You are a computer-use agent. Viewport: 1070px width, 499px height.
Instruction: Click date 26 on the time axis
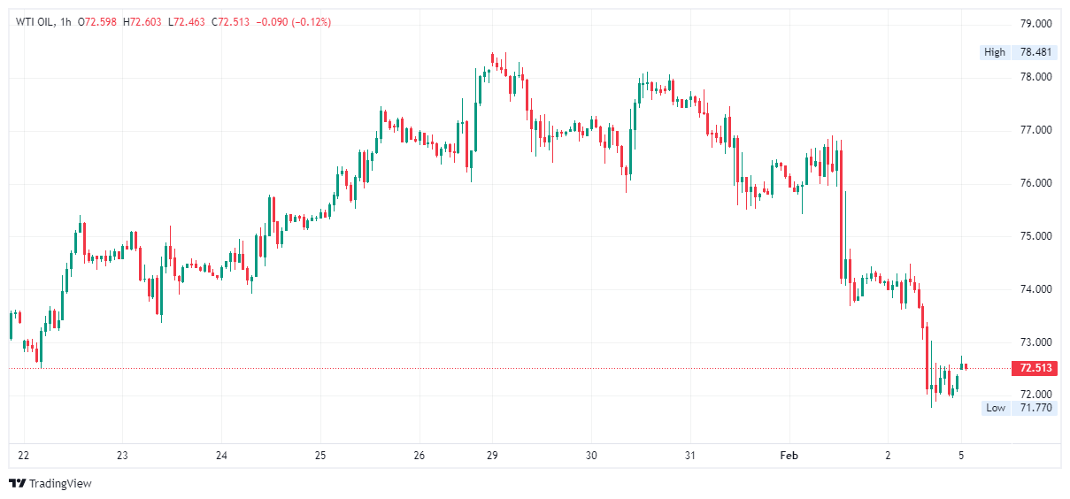[419, 456]
